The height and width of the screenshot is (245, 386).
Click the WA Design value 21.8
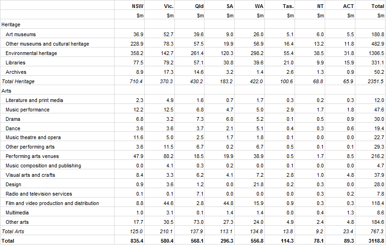click(x=258, y=184)
